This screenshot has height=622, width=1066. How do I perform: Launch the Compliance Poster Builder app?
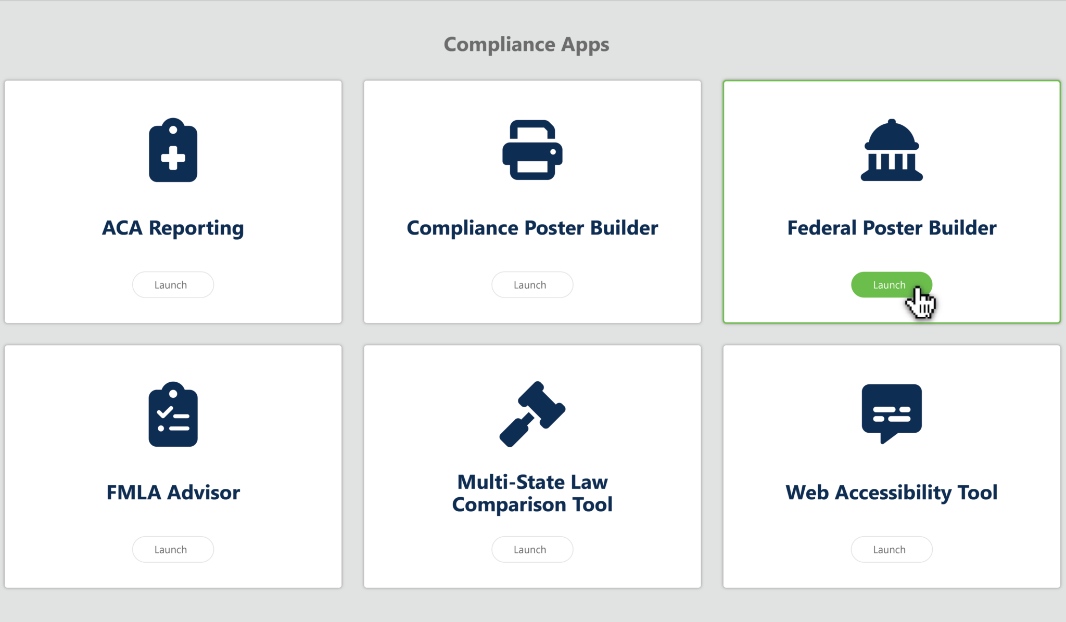(x=532, y=285)
